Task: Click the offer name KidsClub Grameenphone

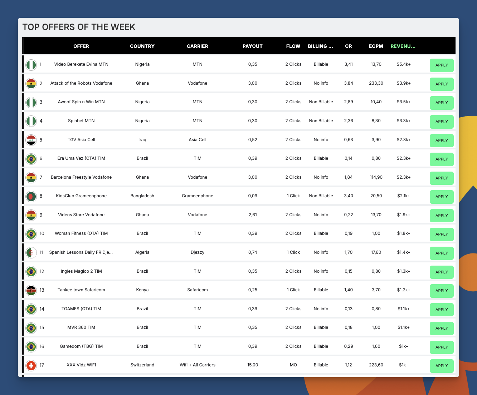Action: pyautogui.click(x=81, y=196)
